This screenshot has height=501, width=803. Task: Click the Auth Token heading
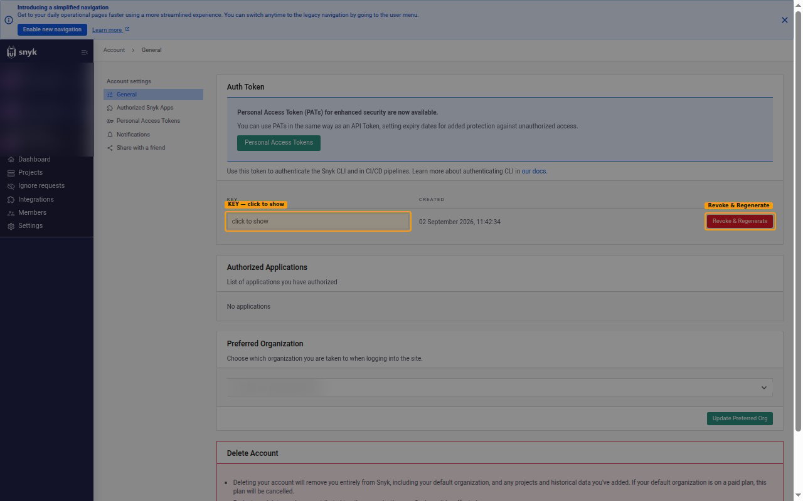coord(246,87)
